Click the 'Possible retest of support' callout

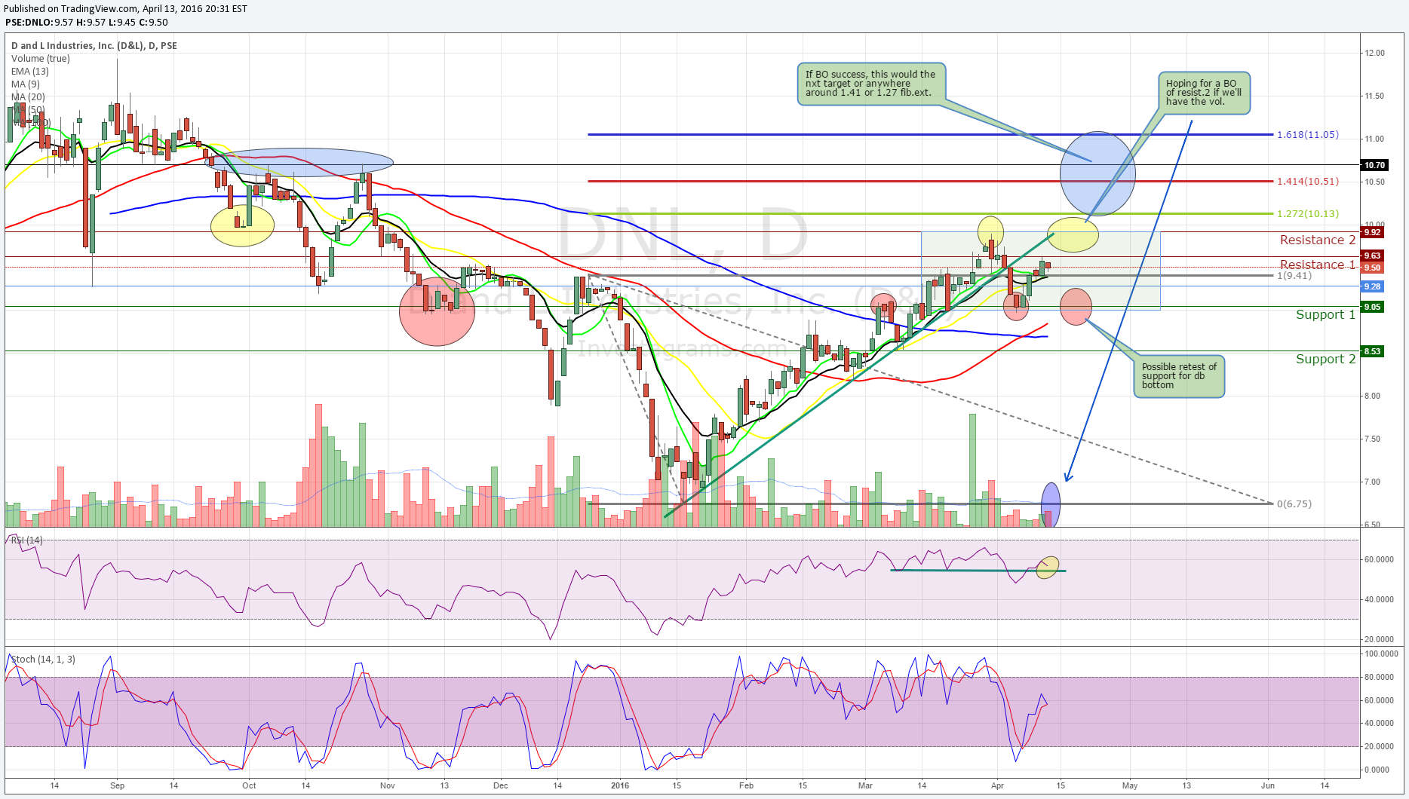1179,376
